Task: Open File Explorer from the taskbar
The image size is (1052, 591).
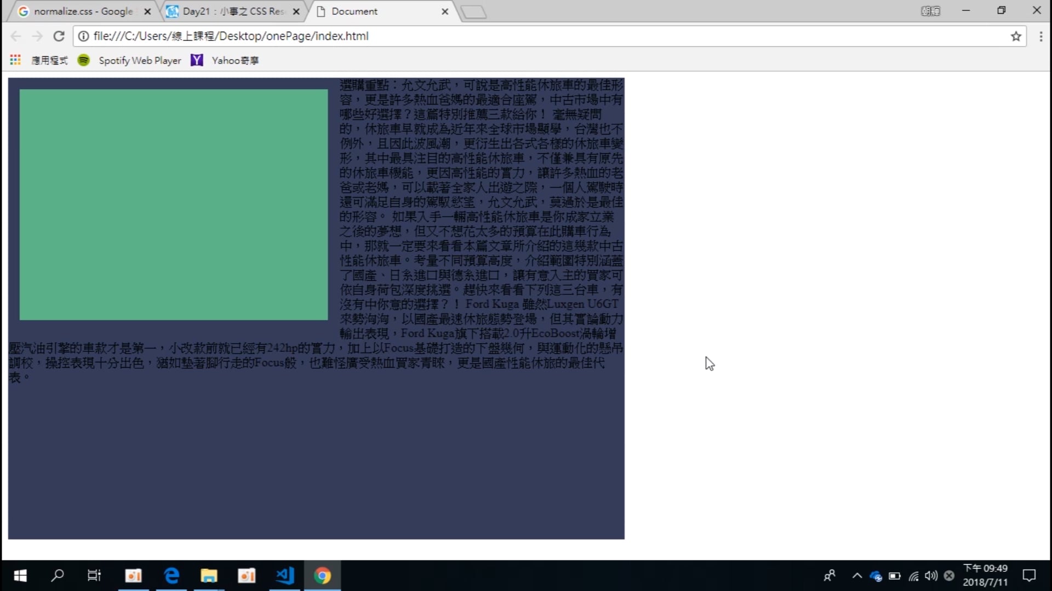Action: [209, 576]
